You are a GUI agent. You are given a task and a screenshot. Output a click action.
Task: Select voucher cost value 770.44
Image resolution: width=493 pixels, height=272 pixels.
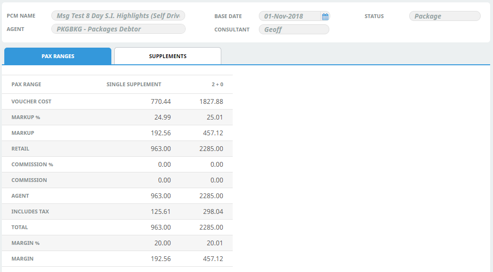pyautogui.click(x=161, y=101)
